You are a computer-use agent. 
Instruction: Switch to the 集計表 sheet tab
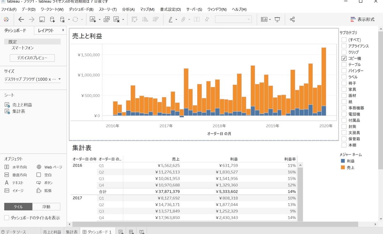pos(72,232)
